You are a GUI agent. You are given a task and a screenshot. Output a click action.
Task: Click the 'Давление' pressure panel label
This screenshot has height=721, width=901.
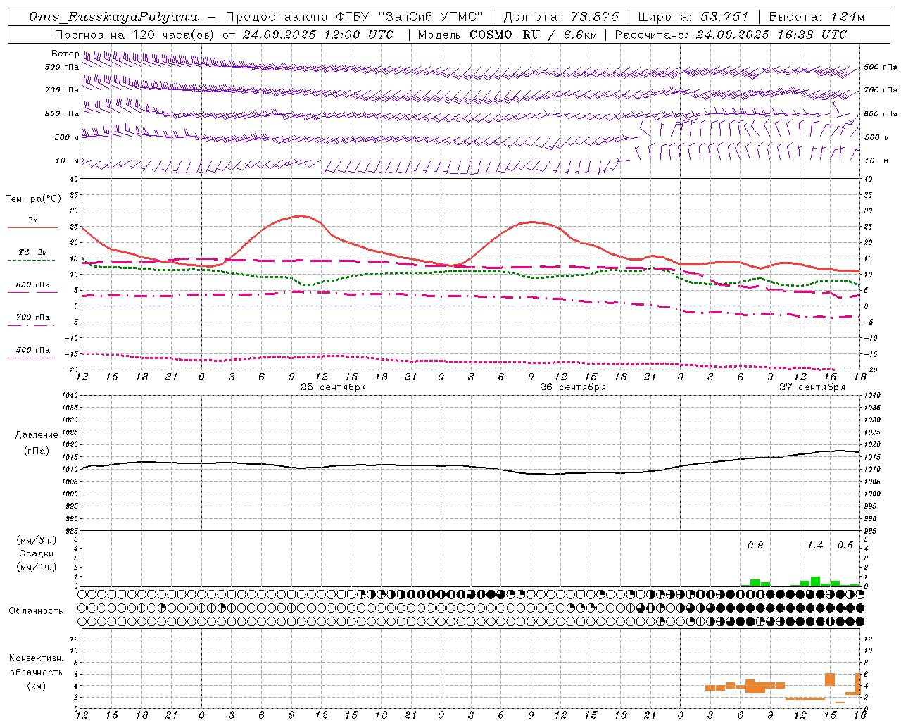(37, 435)
